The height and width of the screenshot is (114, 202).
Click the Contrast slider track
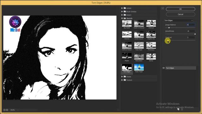(x=180, y=40)
